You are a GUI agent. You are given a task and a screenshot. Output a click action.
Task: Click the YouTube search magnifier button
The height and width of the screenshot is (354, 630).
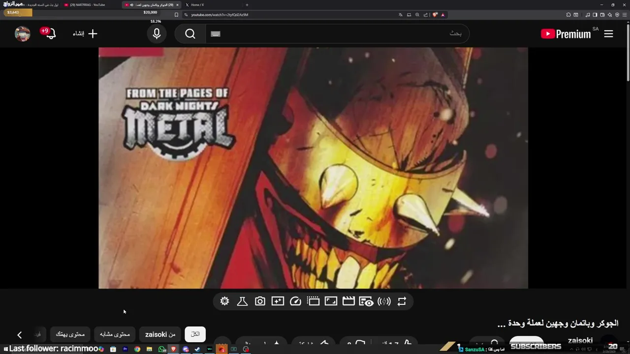(190, 33)
